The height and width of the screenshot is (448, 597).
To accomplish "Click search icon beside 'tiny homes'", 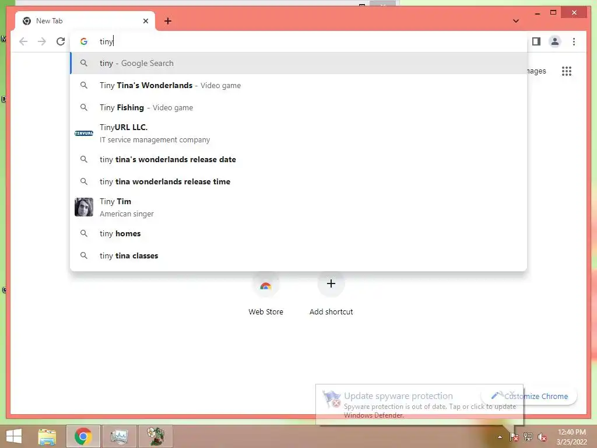I will point(84,233).
